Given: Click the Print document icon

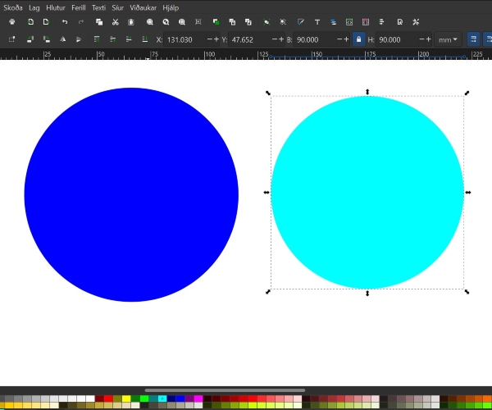Looking at the screenshot, I should coord(11,21).
